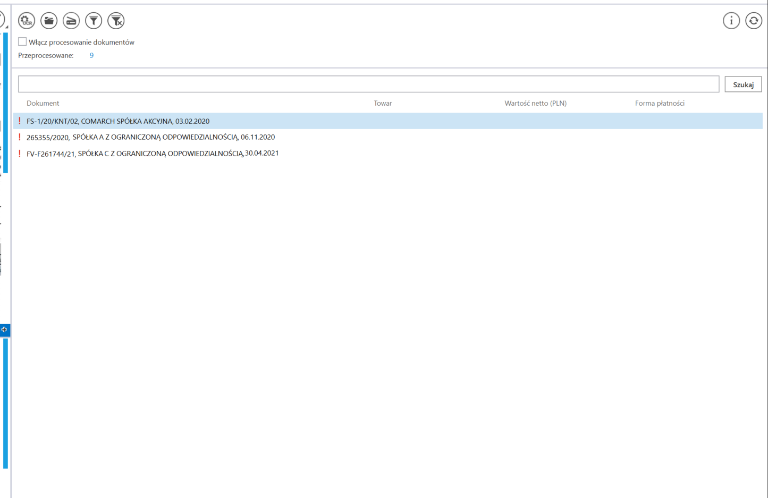Open the OCR settings gear icon
Viewport: 768px width, 498px height.
pos(26,21)
